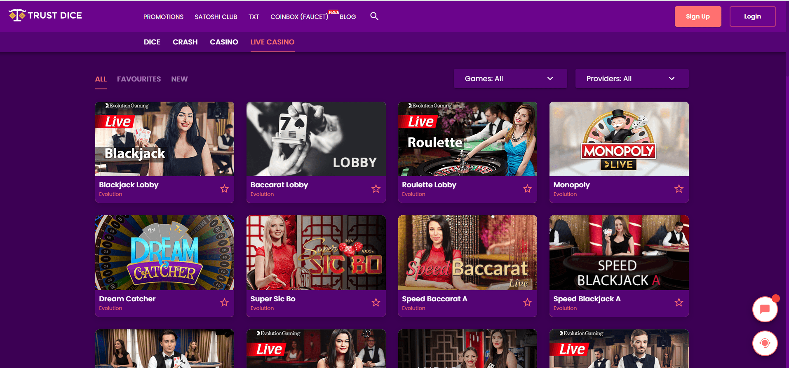The height and width of the screenshot is (368, 789).
Task: Open the Monopoly Live game thumbnail
Action: click(x=619, y=139)
